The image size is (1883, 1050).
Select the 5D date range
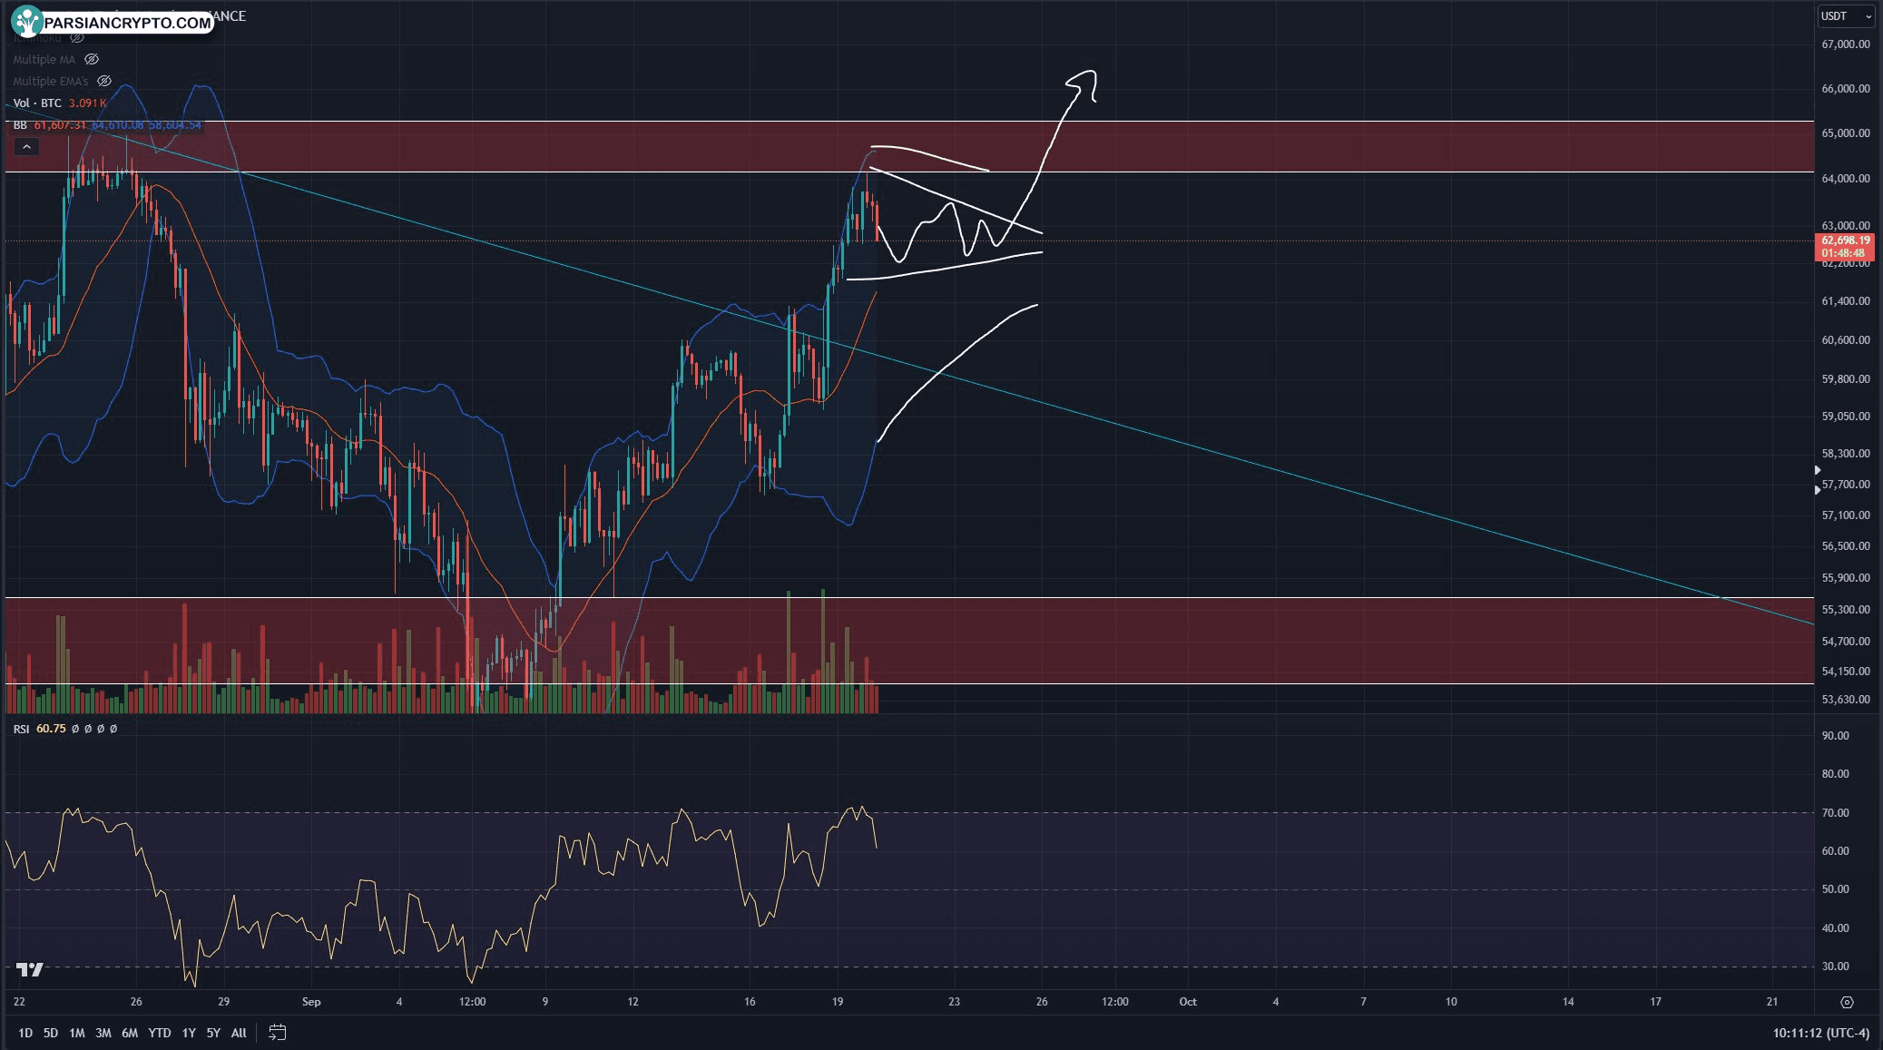point(51,1033)
